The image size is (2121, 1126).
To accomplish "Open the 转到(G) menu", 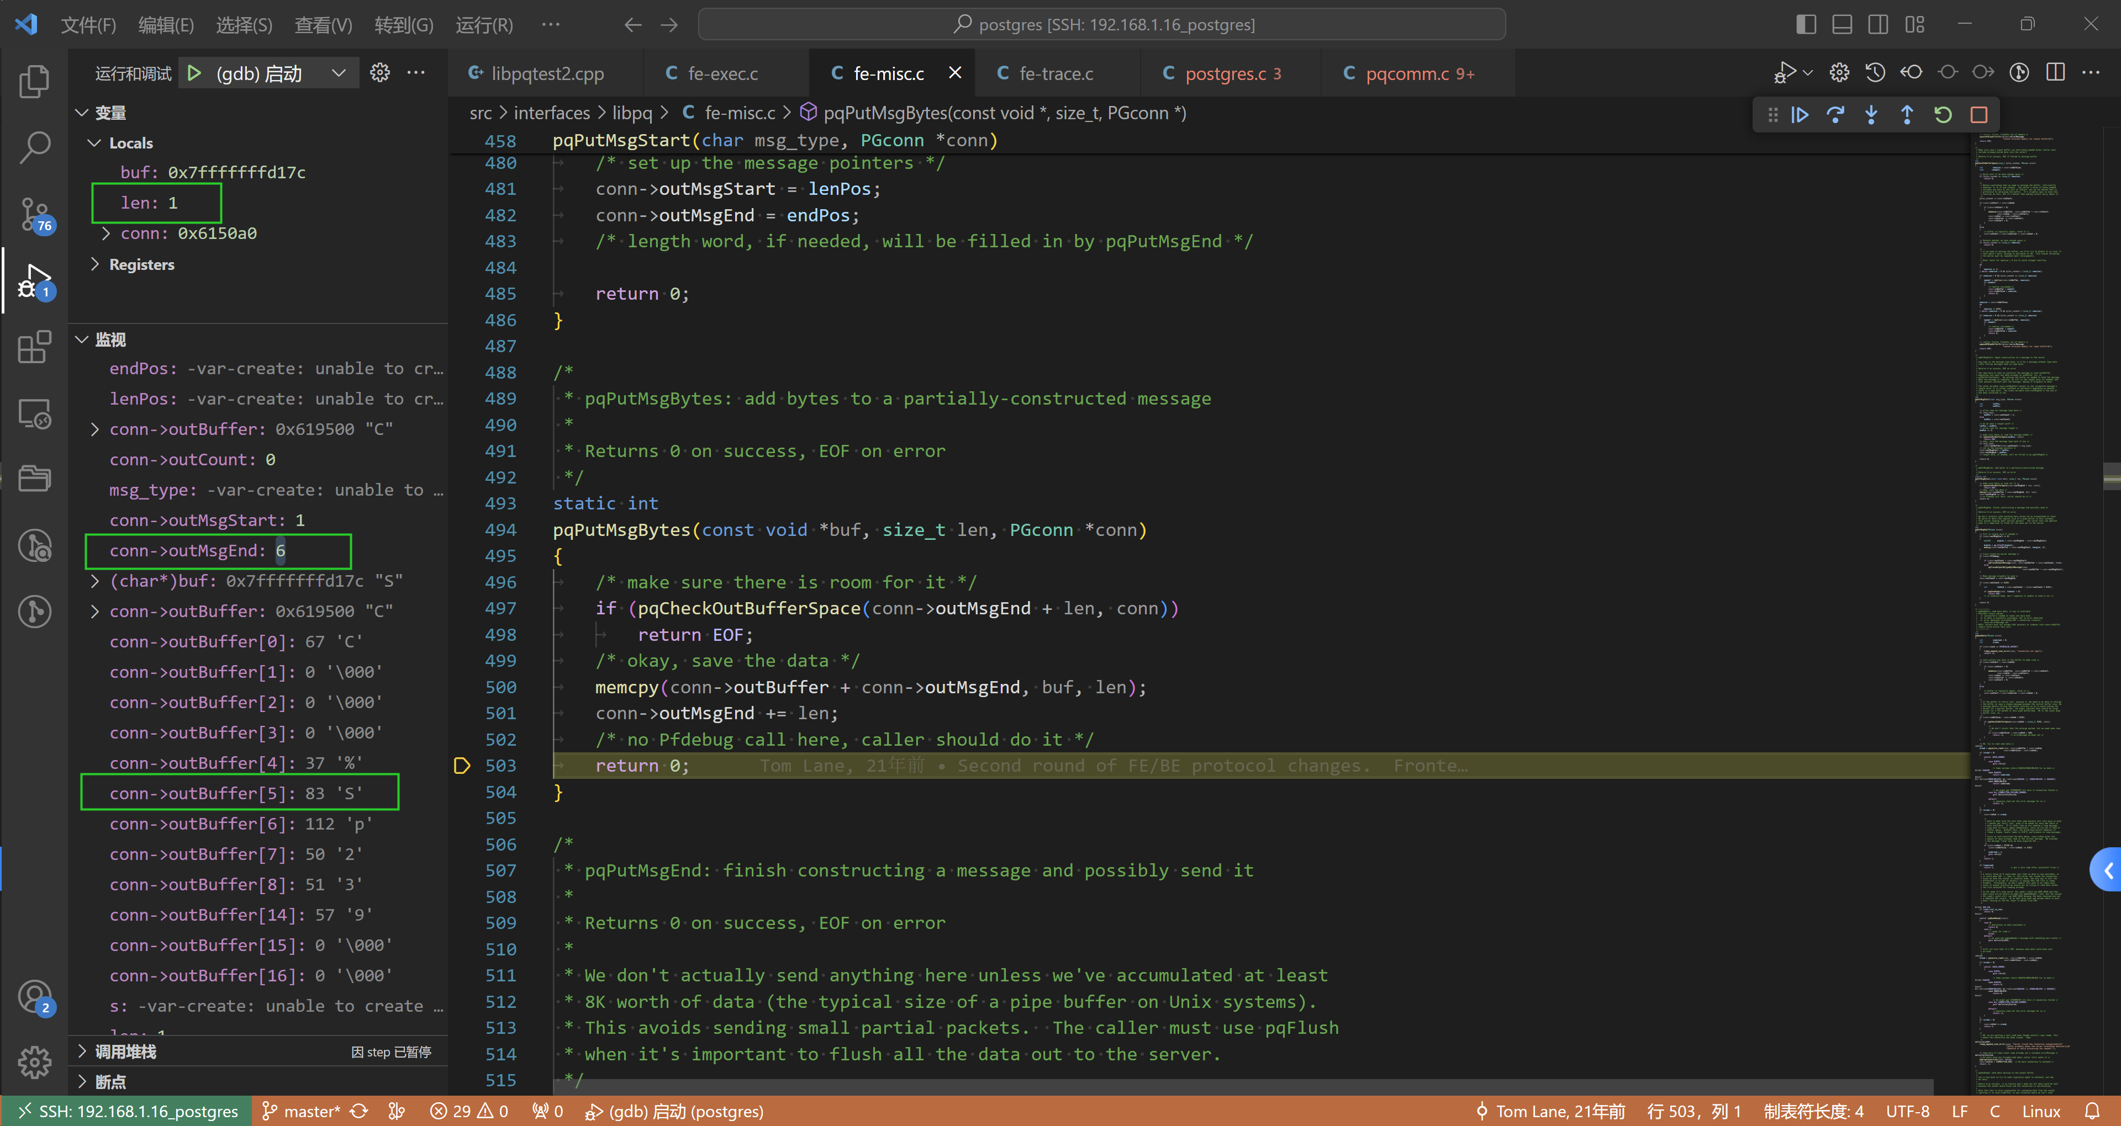I will [x=403, y=25].
